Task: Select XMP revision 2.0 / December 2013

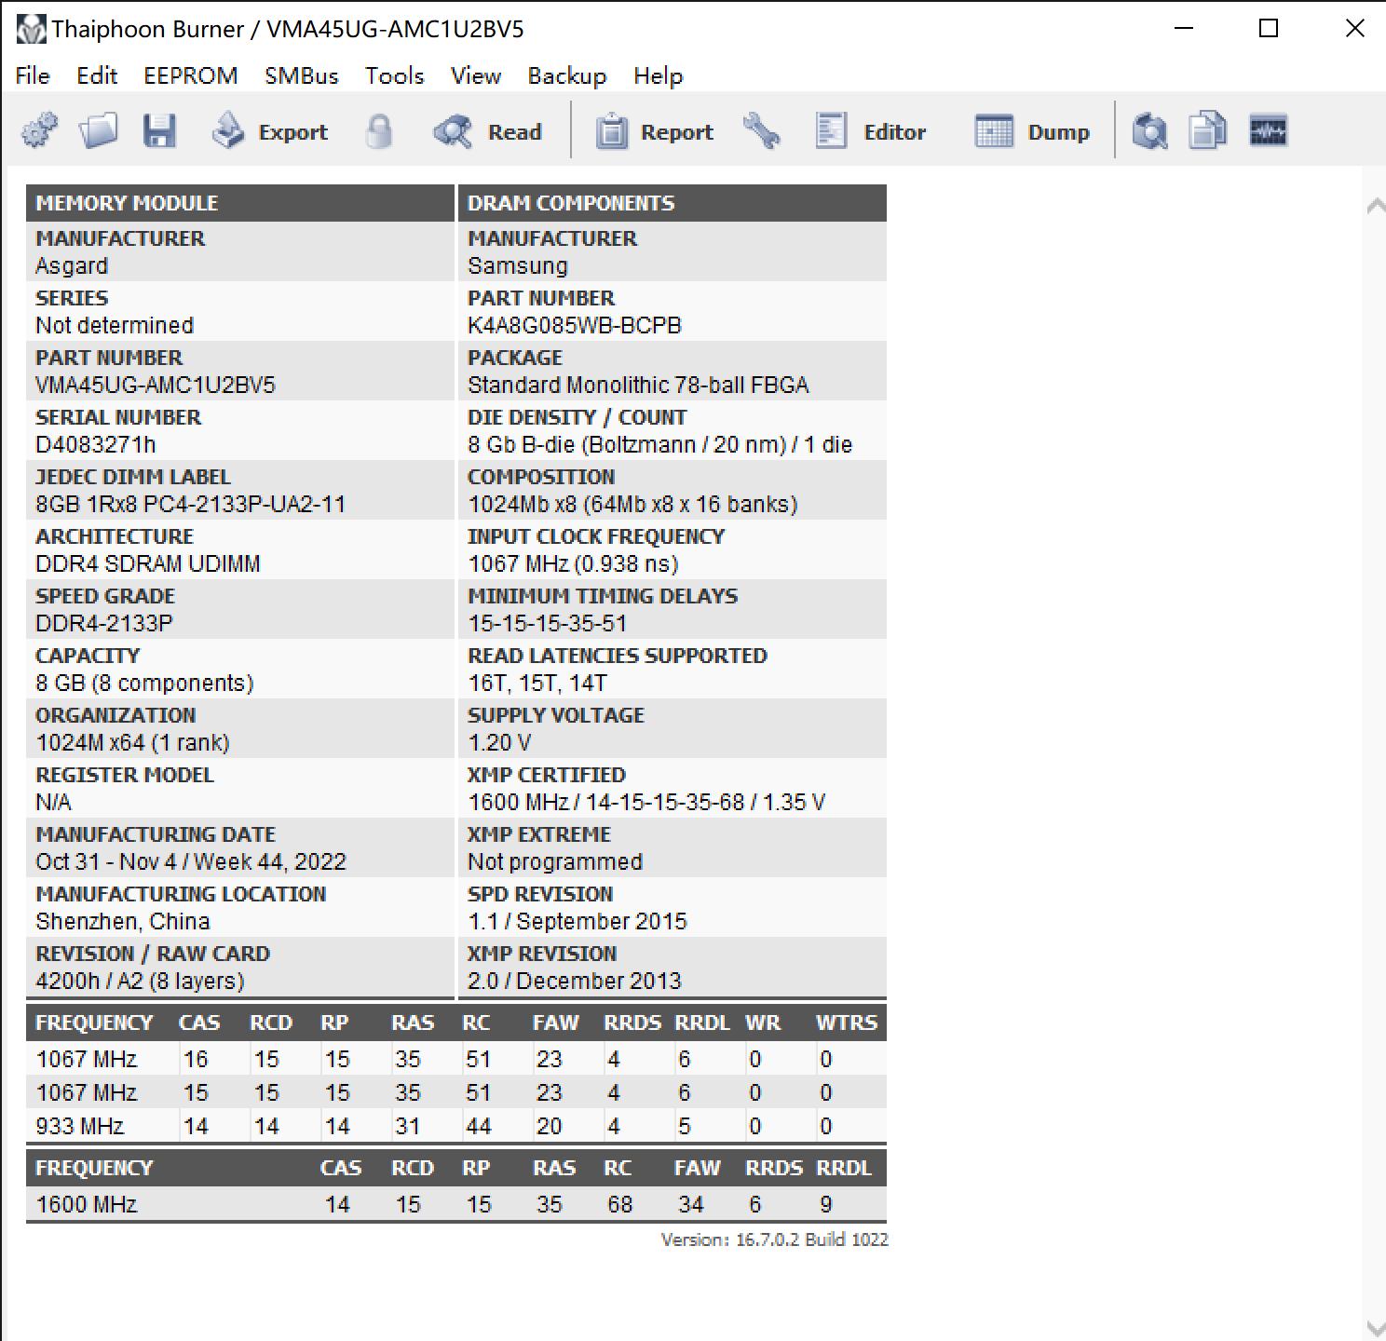Action: click(x=575, y=981)
